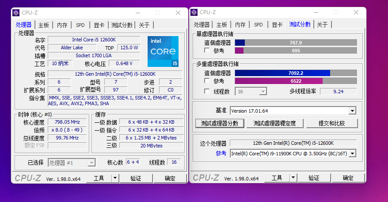Click the 二级 6 x 1.25 MB value
This screenshot has height=202, width=388.
[152, 138]
